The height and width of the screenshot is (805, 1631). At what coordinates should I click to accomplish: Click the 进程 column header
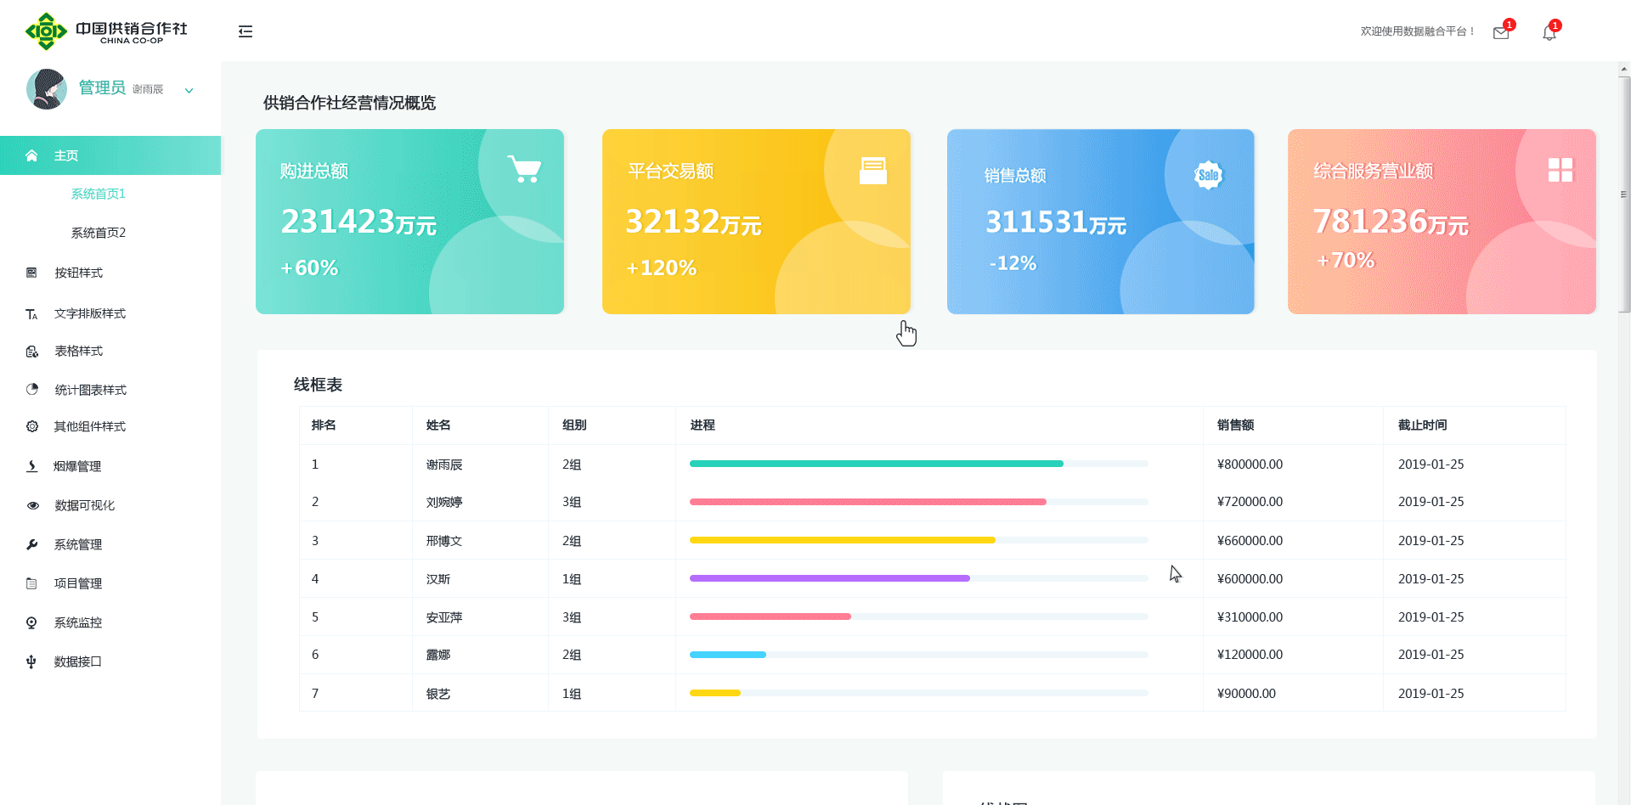coord(703,425)
